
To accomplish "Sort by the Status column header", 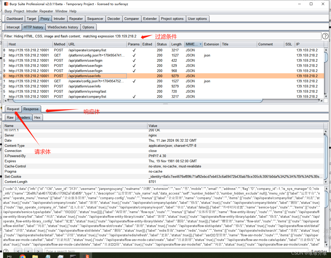I will [163, 44].
